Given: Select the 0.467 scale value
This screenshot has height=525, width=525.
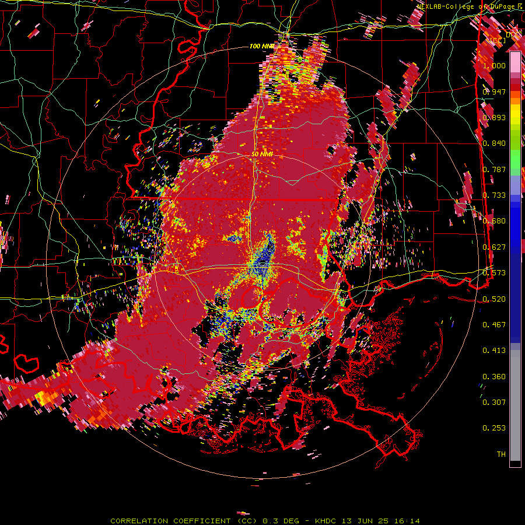Looking at the screenshot, I should [494, 325].
